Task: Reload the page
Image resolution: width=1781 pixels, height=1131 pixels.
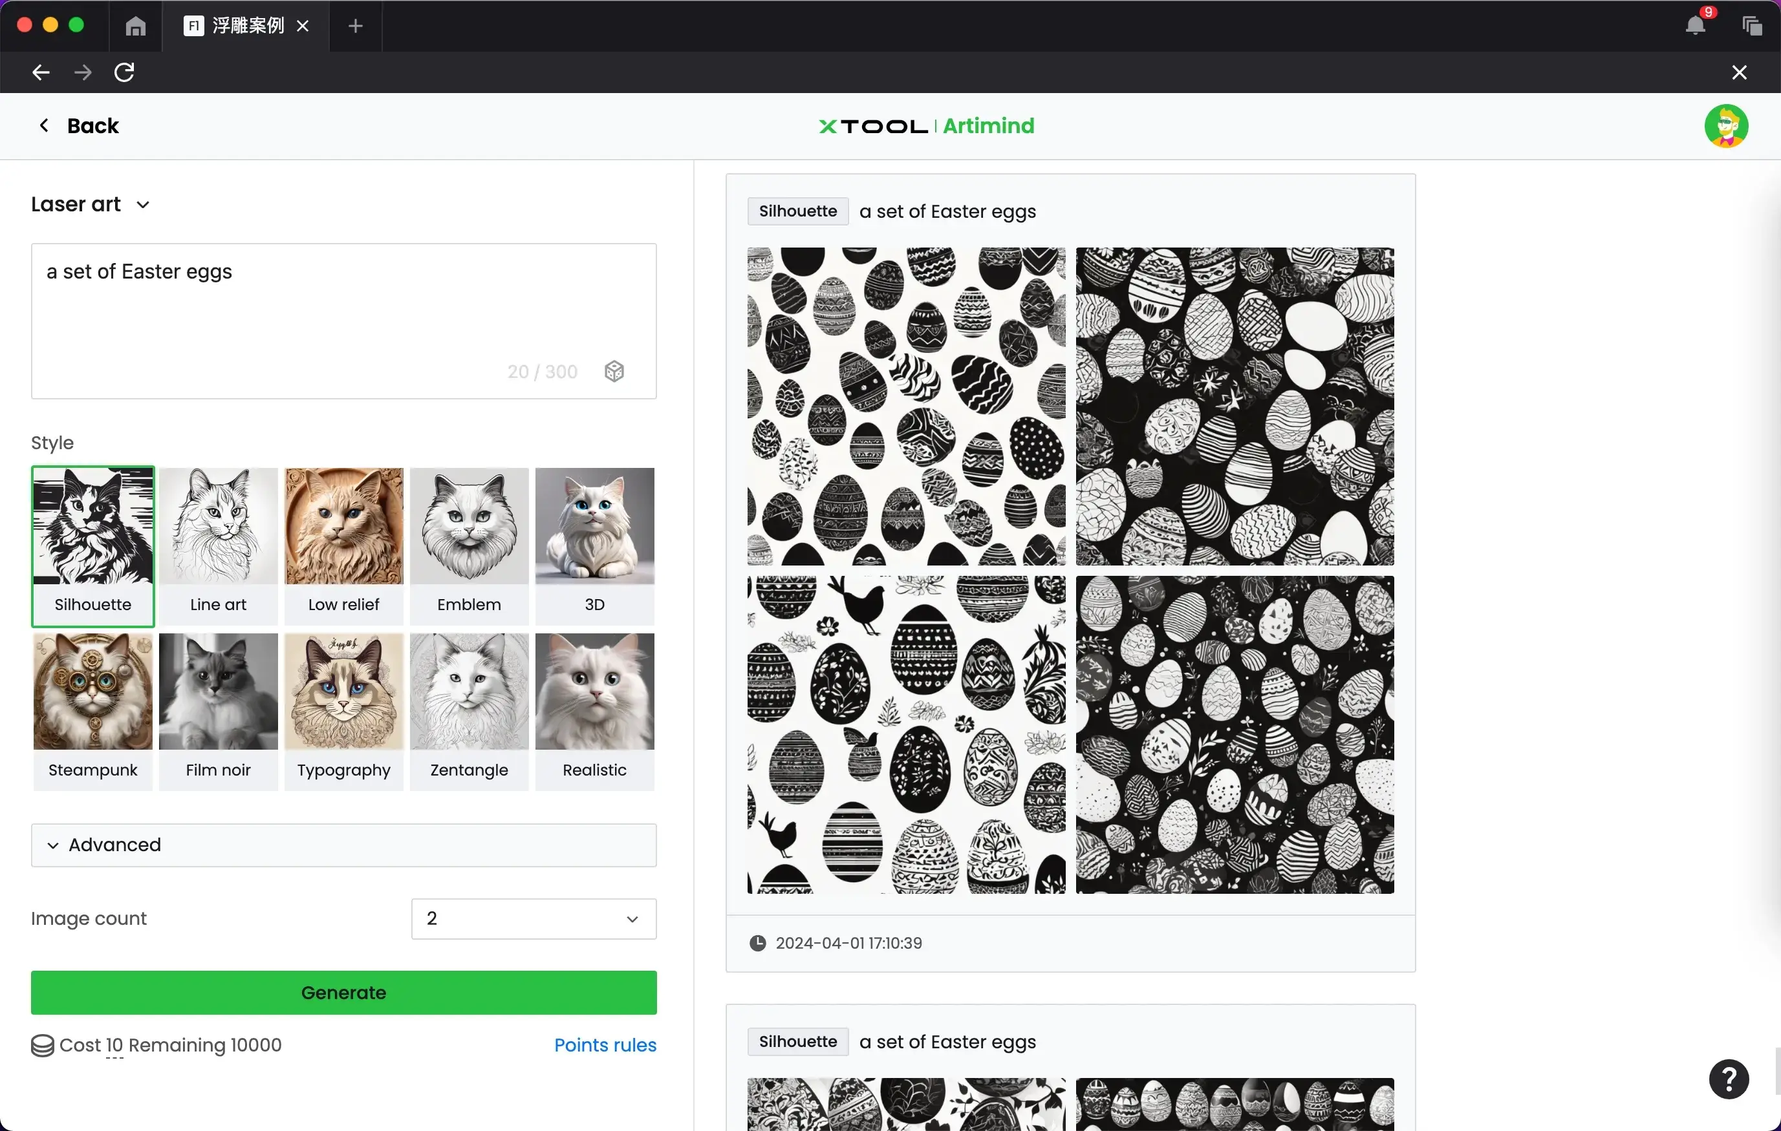Action: pos(124,72)
